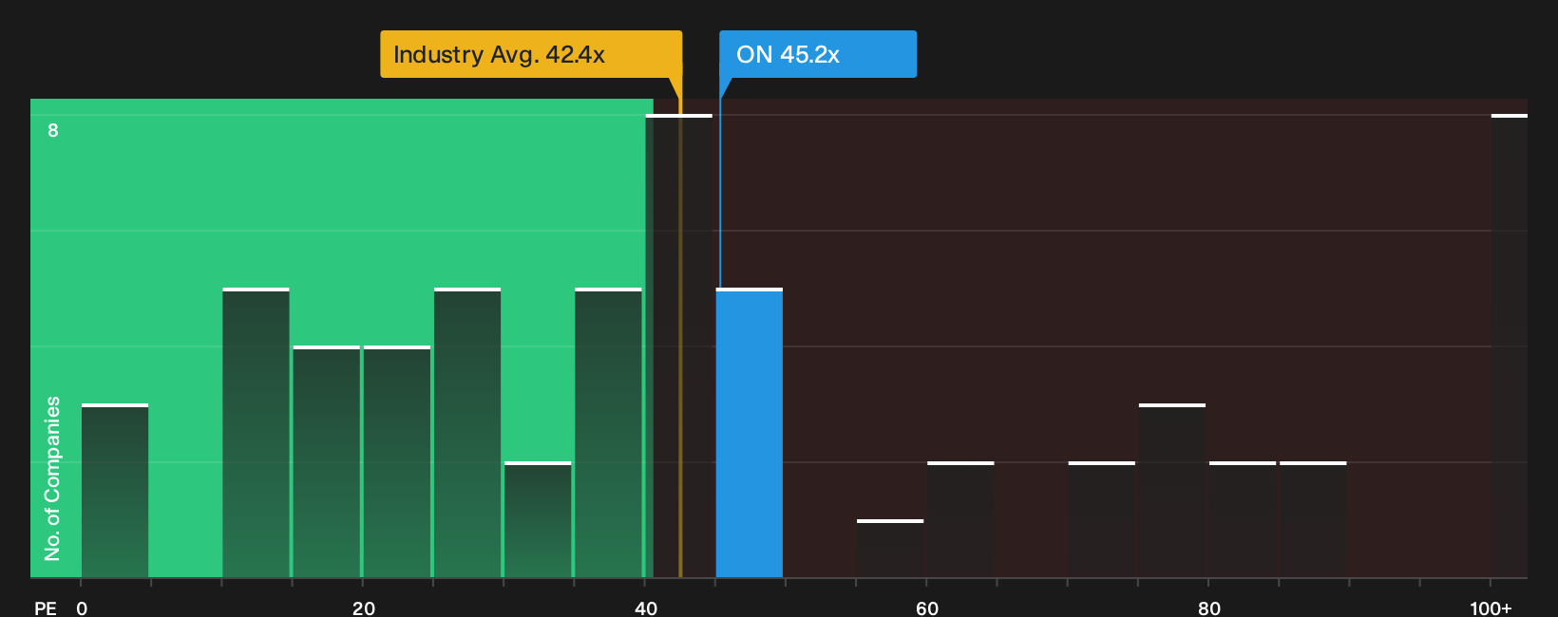Click the x-axis label 20
The image size is (1558, 617).
364,608
